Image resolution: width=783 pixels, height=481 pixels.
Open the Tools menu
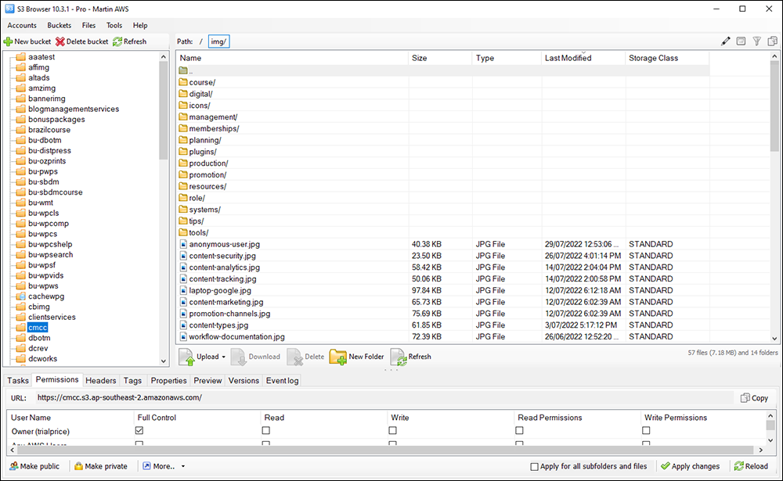pyautogui.click(x=114, y=26)
